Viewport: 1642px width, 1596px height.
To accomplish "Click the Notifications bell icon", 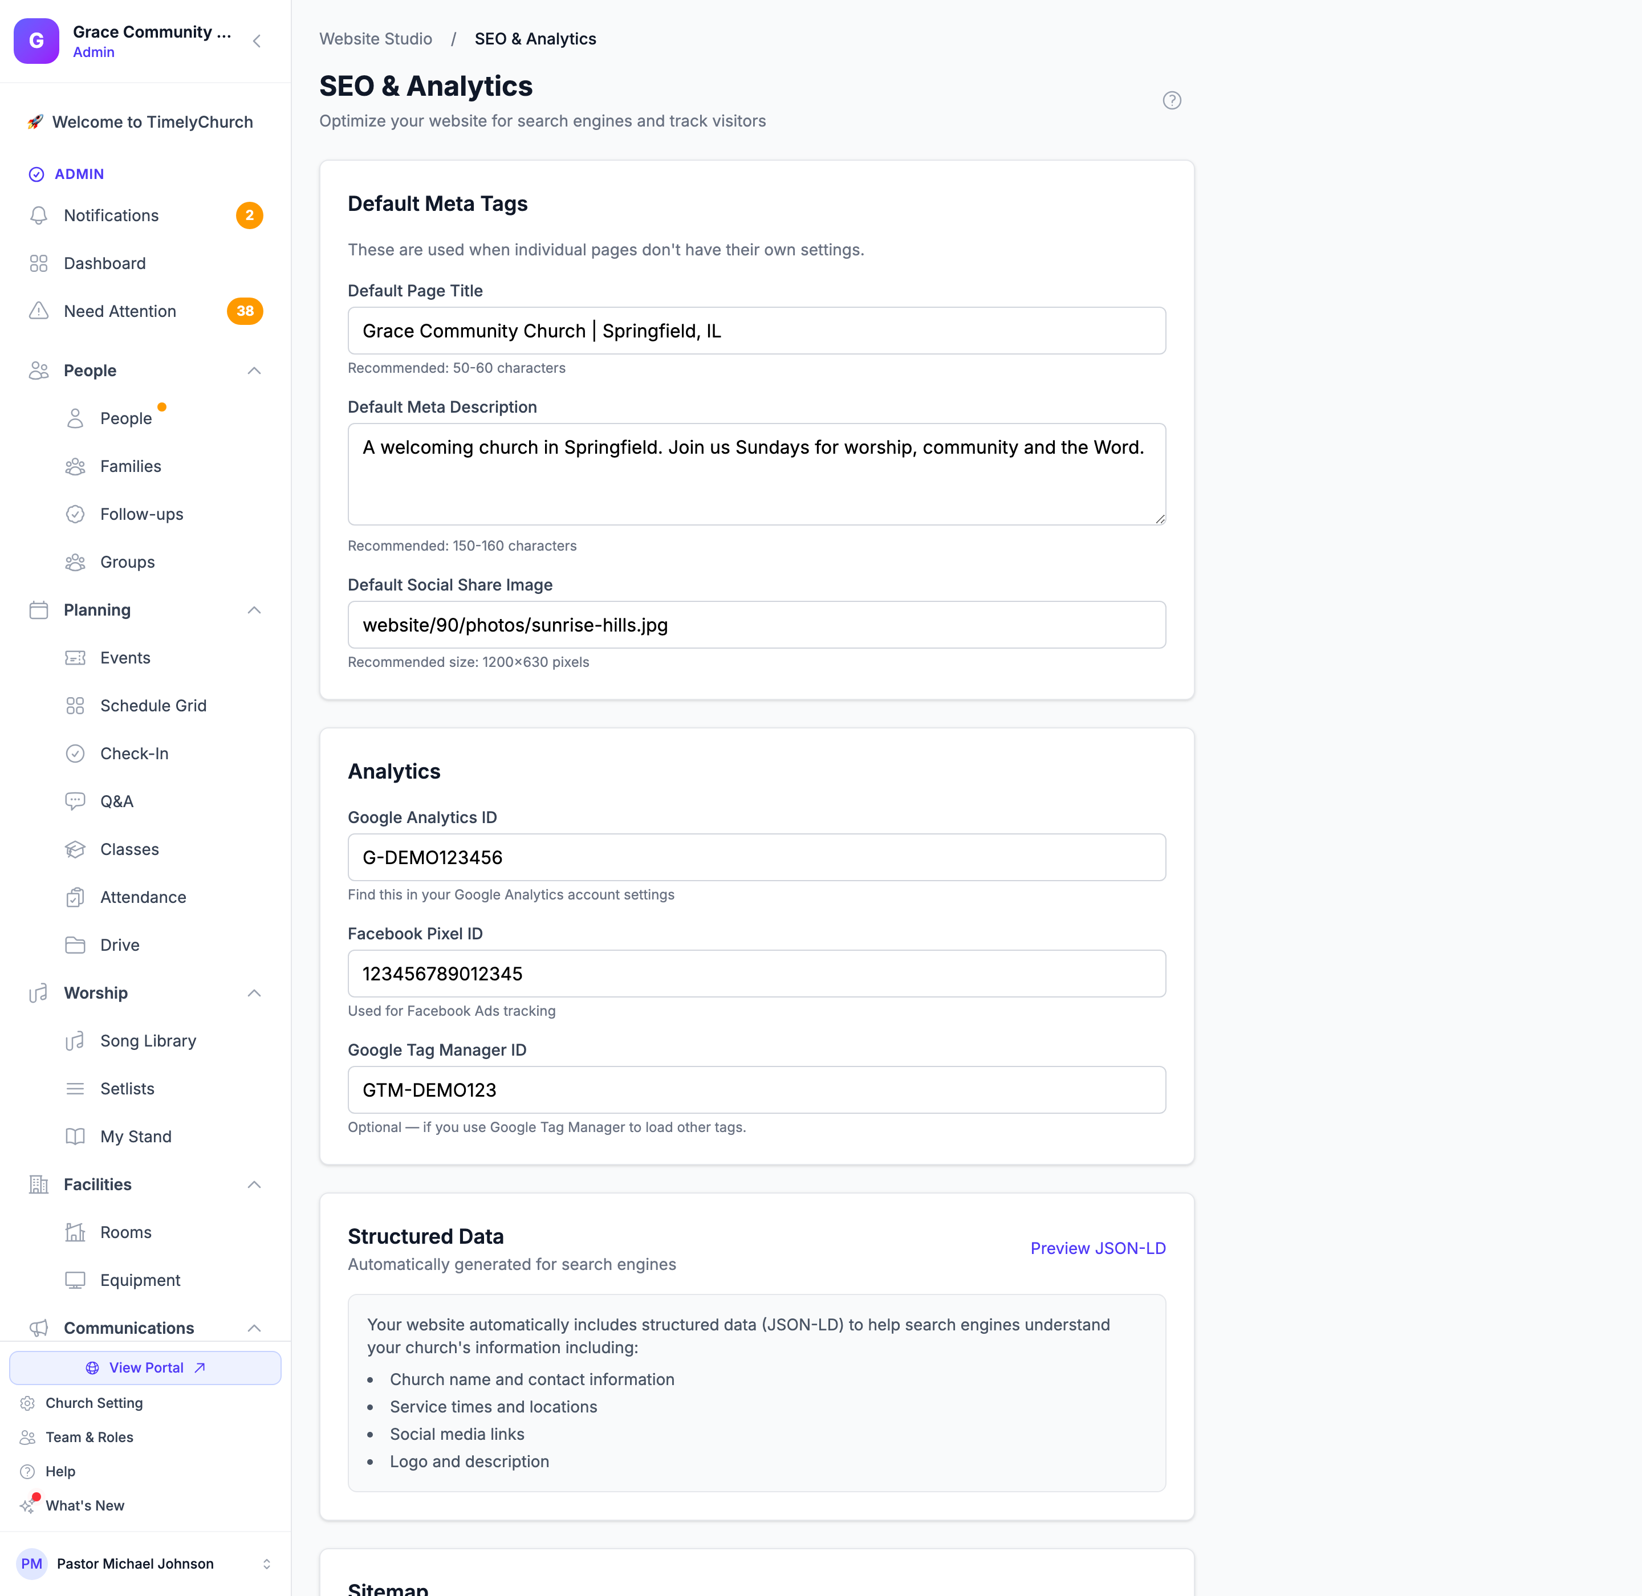I will (39, 215).
